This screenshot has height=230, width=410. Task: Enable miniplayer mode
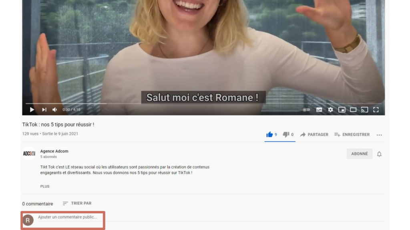pos(342,110)
